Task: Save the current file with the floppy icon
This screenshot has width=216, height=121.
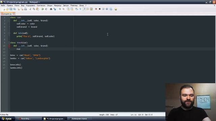Action: [x=11, y=9]
